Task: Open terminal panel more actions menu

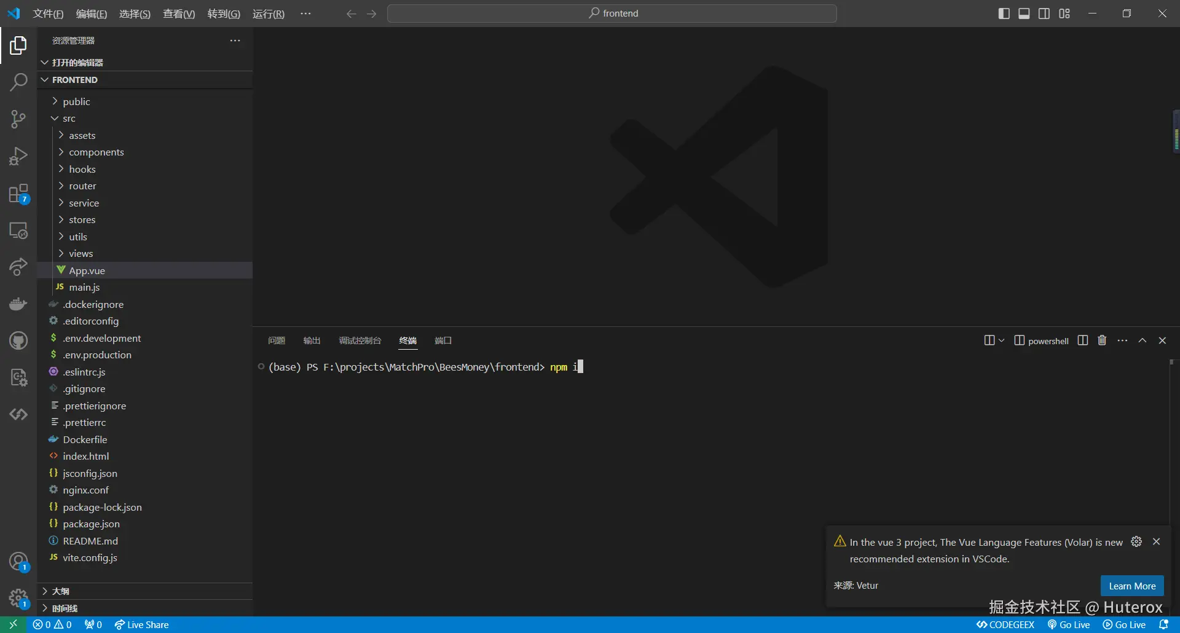Action: [x=1122, y=340]
